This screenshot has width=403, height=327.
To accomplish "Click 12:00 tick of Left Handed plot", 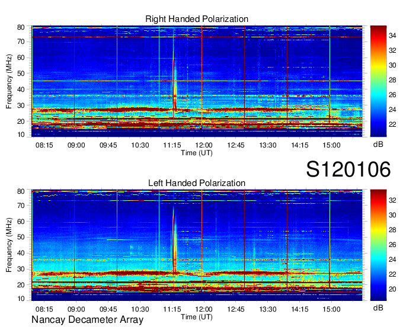I will point(204,309).
